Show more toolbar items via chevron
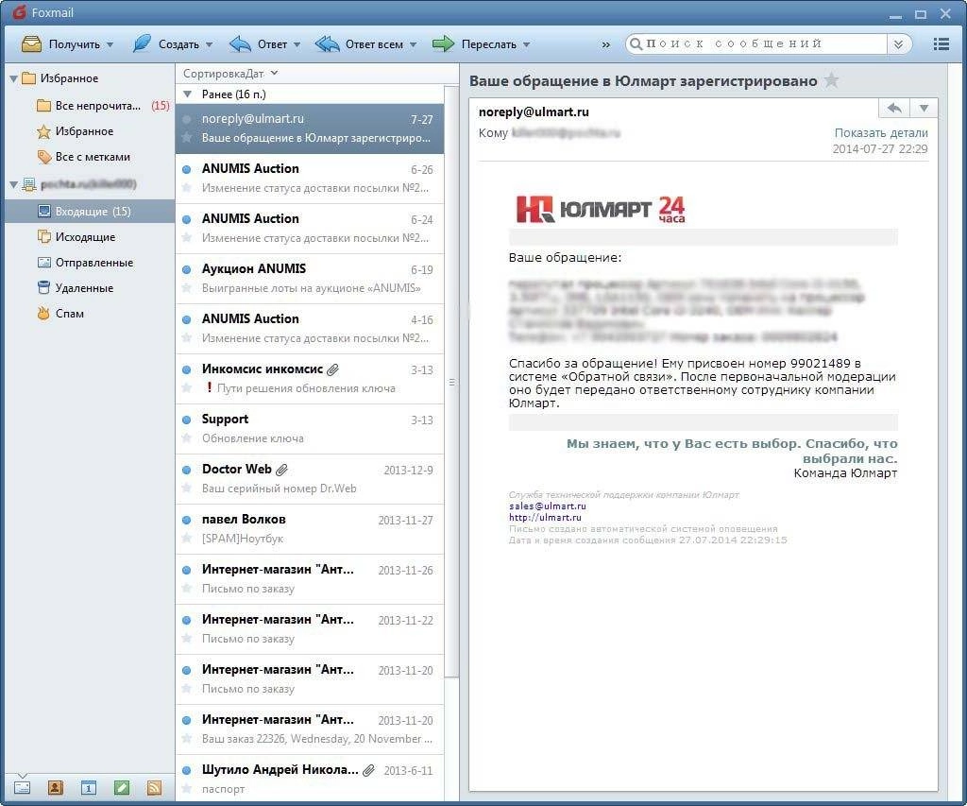Screen dimensions: 967x806 point(605,44)
